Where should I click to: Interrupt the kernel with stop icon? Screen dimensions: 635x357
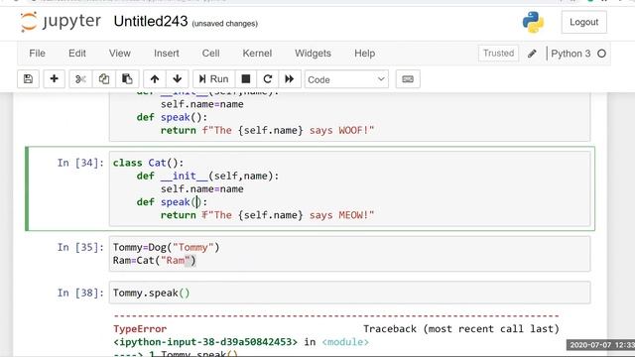(245, 79)
